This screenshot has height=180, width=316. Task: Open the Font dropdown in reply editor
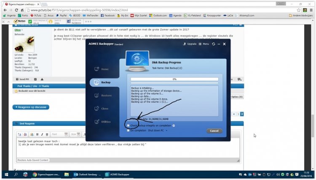pyautogui.click(x=59, y=134)
